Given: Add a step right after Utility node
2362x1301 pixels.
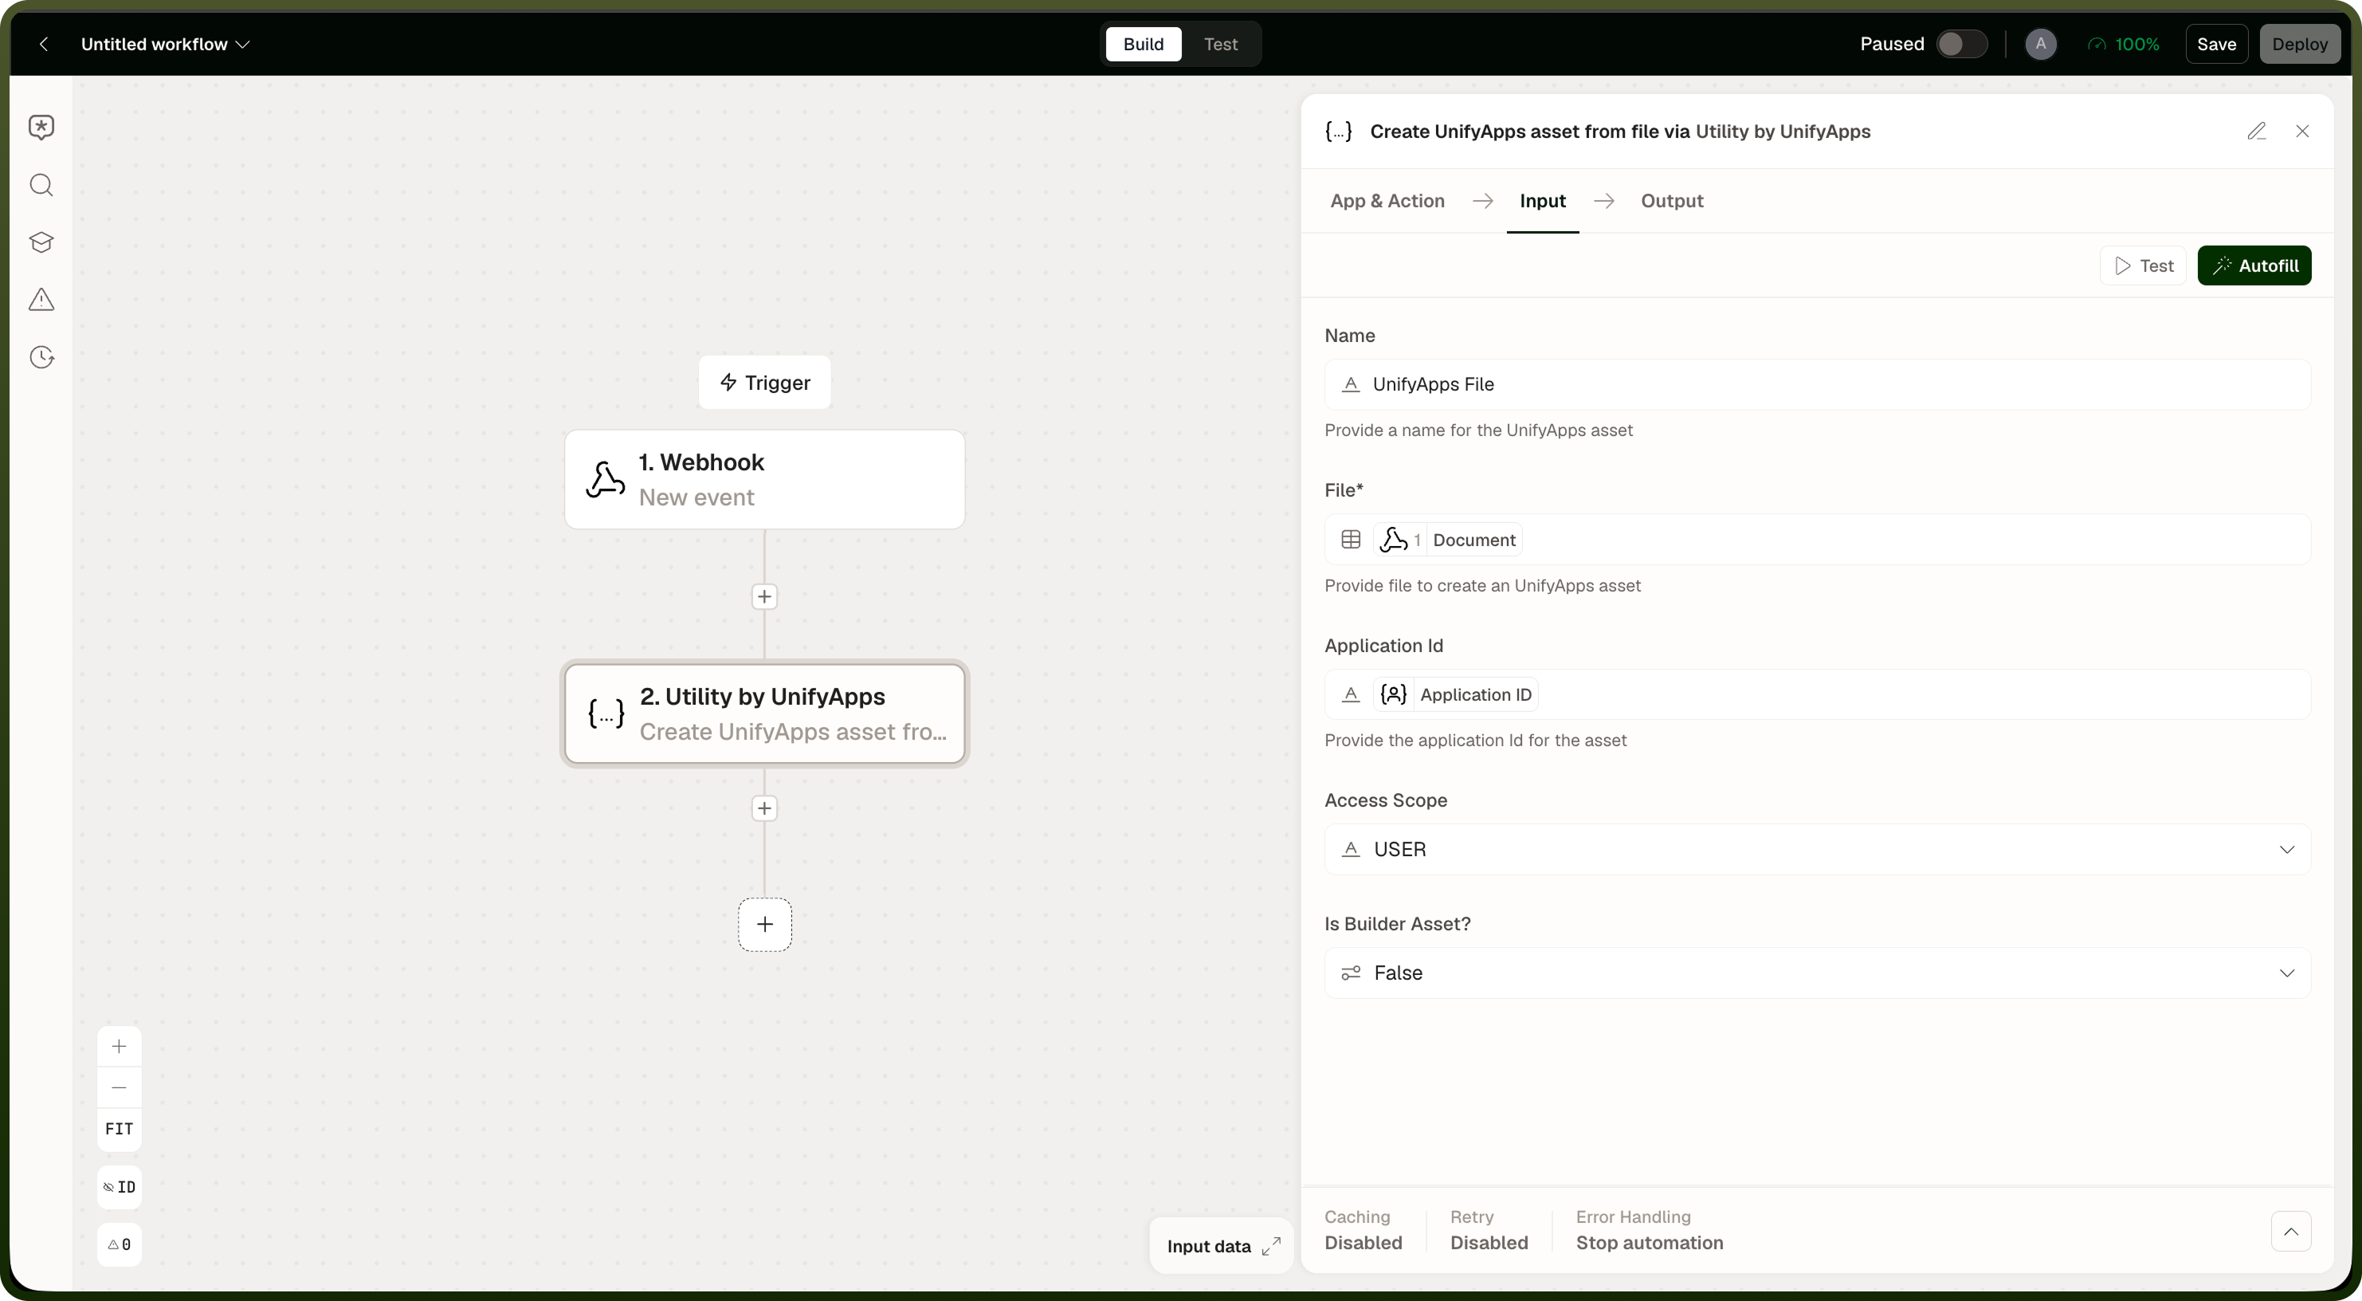Looking at the screenshot, I should coord(763,808).
